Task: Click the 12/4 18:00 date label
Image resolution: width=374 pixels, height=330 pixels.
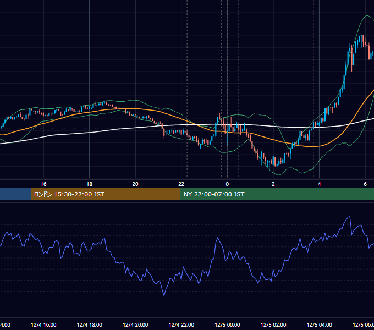Action: 90,325
